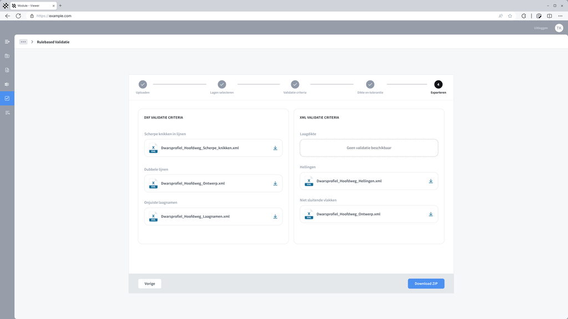The width and height of the screenshot is (568, 319).
Task: Click XML file icon of Hellingen file
Action: [x=308, y=181]
